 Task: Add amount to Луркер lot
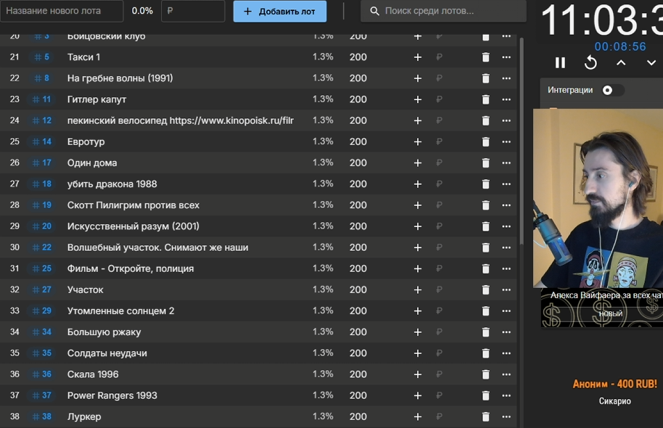pos(417,416)
